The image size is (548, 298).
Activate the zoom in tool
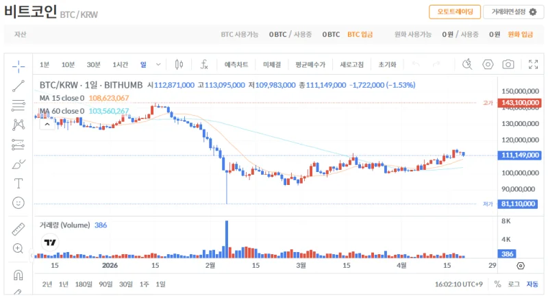tap(18, 249)
